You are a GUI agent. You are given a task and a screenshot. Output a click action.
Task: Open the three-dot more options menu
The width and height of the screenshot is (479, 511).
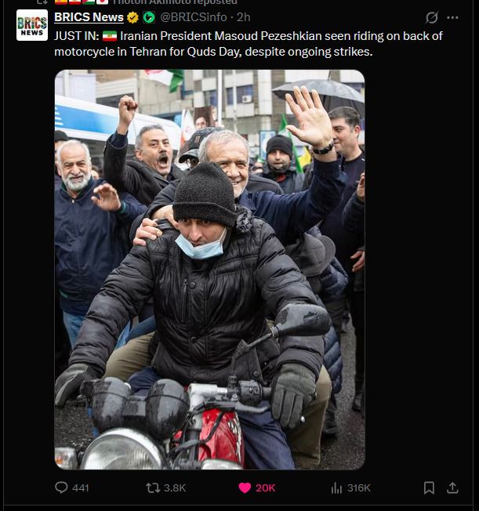(452, 17)
